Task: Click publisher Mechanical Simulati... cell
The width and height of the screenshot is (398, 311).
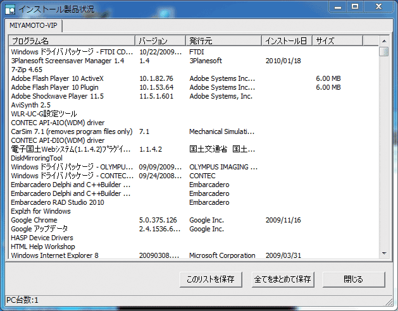Action: tap(222, 131)
